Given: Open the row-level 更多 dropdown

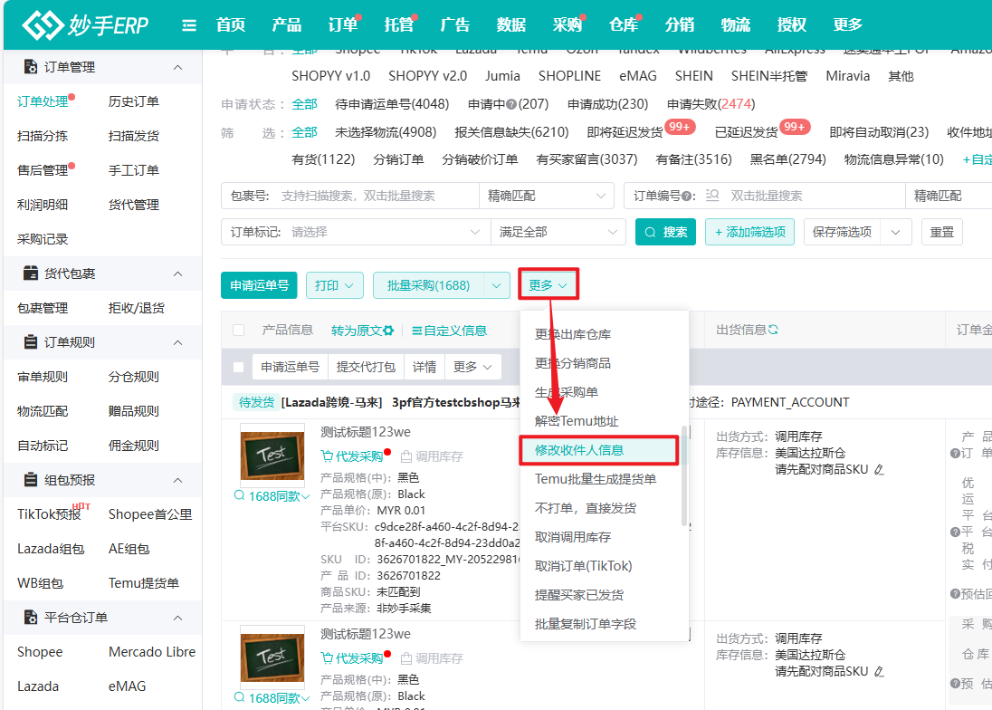Looking at the screenshot, I should pos(472,367).
